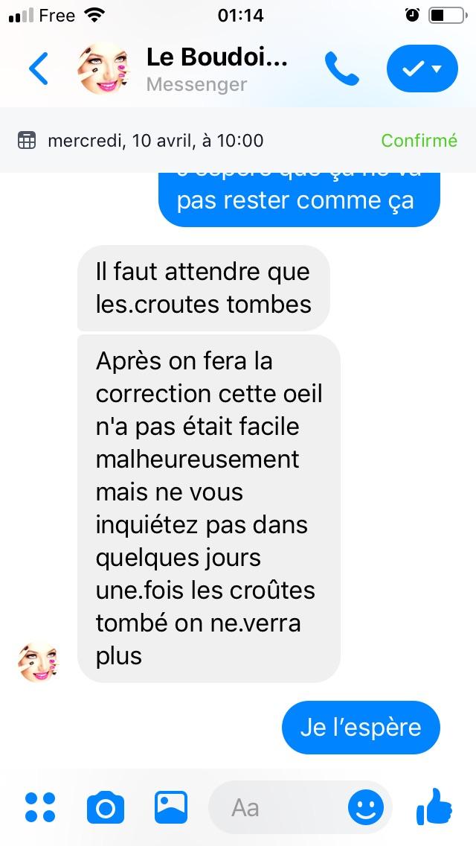Screen dimensions: 476x846
Task: Open the calendar icon in appointment banner
Action: coord(27,141)
